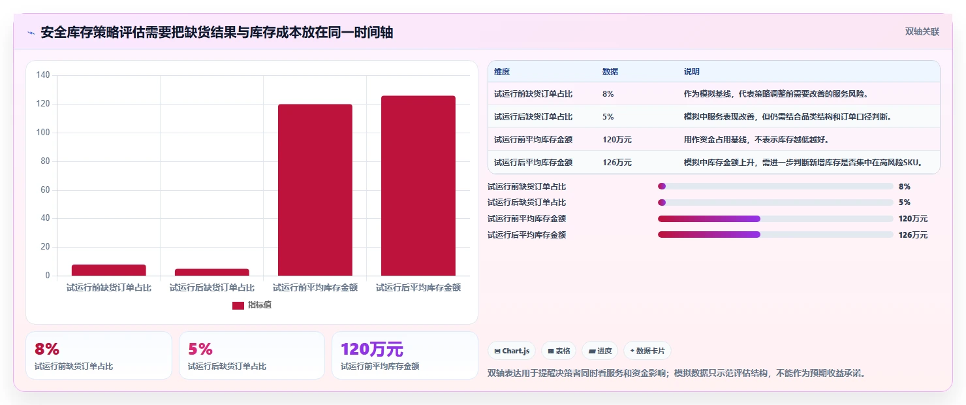
Task: Click table row label 试运行后平均库存金额
Action: coord(533,162)
